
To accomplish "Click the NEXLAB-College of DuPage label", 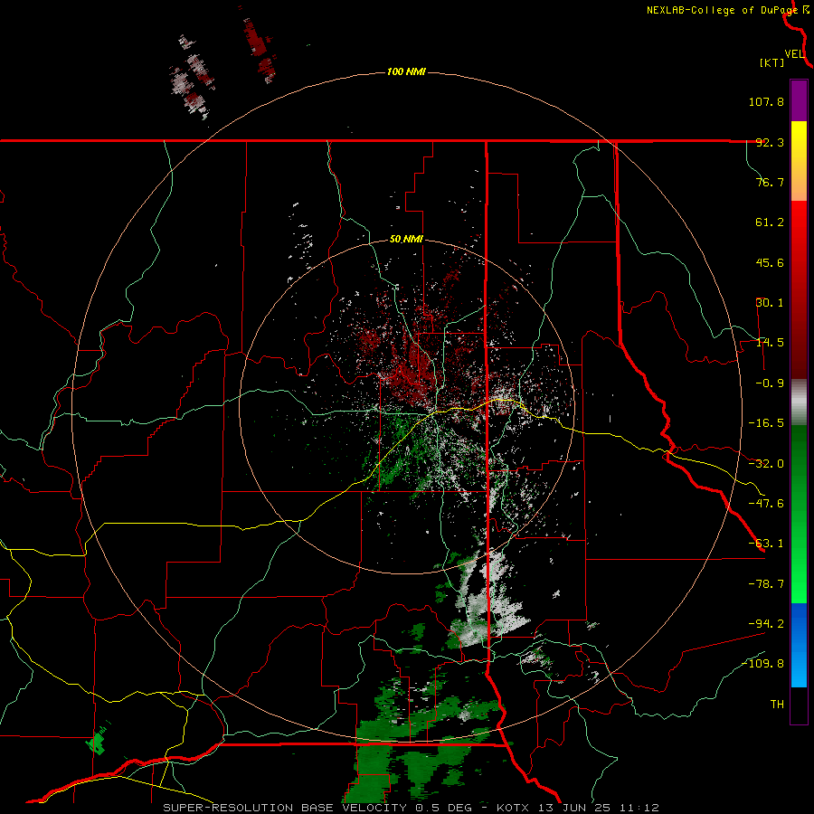I will point(722,10).
